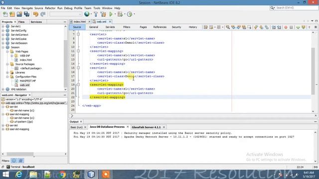This screenshot has height=179, width=319.
Task: Expand the ServletCookie project node
Action: [x=3, y=39]
